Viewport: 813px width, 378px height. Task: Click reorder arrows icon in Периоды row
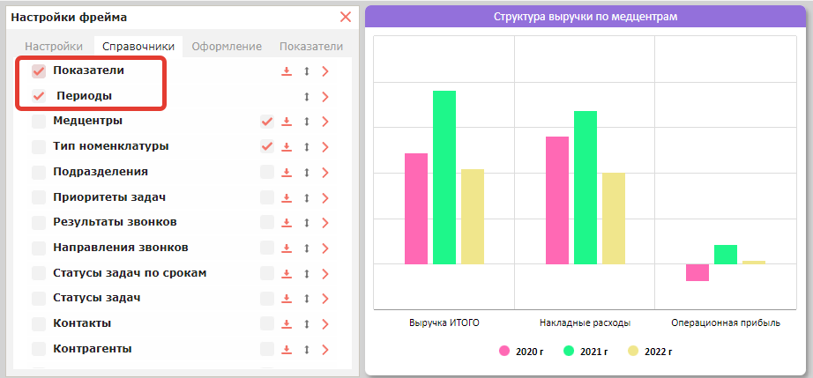(x=307, y=96)
